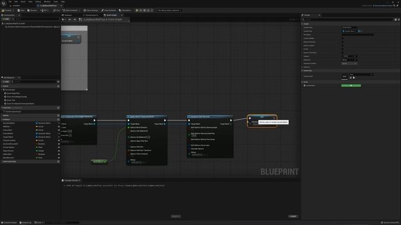Click the Add button in My Blueprint
The height and width of the screenshot is (225, 401).
(6, 82)
